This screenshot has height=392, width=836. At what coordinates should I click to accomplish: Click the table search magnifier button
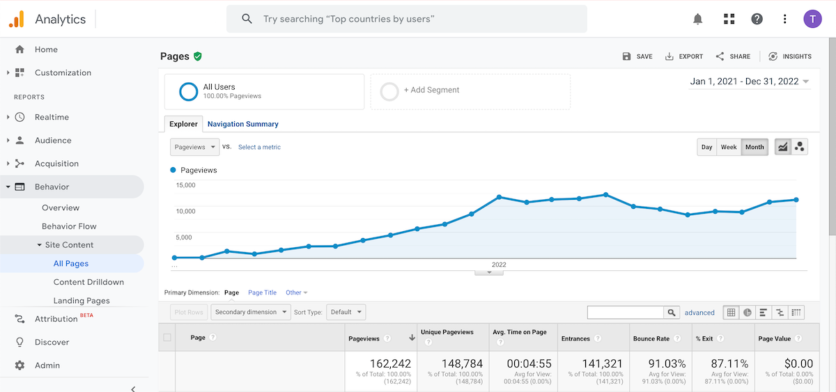pyautogui.click(x=672, y=313)
